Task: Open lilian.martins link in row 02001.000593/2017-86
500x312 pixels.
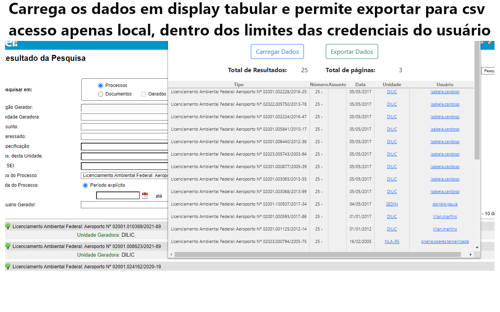Action: 445,216
